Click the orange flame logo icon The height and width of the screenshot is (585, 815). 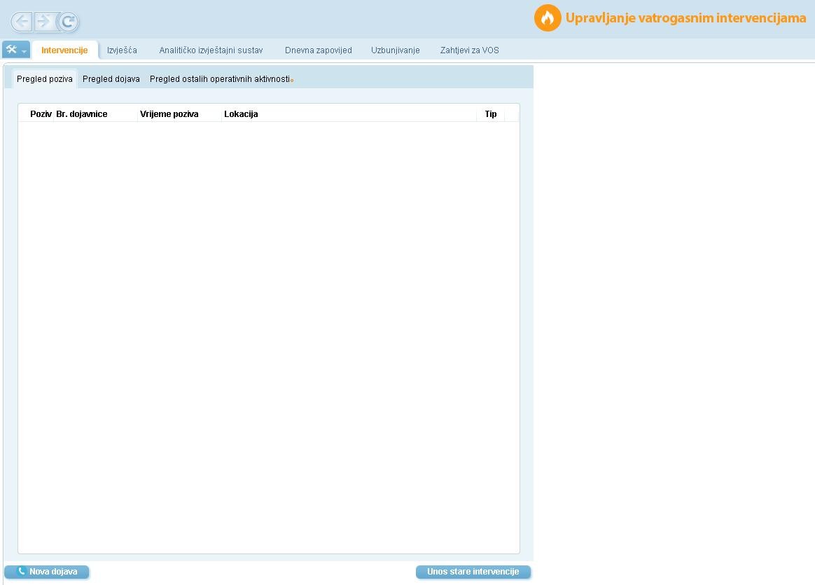548,18
